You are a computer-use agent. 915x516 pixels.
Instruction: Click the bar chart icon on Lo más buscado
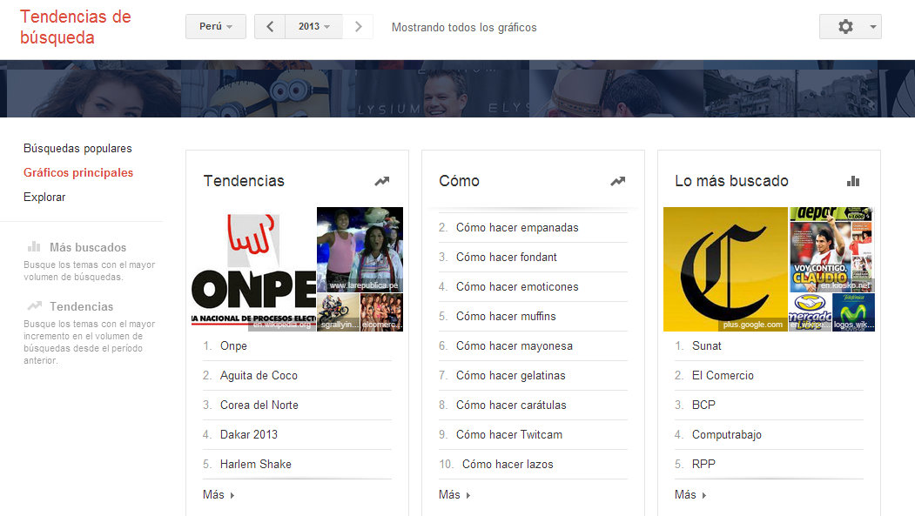tap(853, 181)
